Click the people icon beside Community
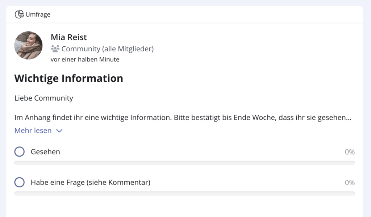371x217 pixels. [x=54, y=48]
